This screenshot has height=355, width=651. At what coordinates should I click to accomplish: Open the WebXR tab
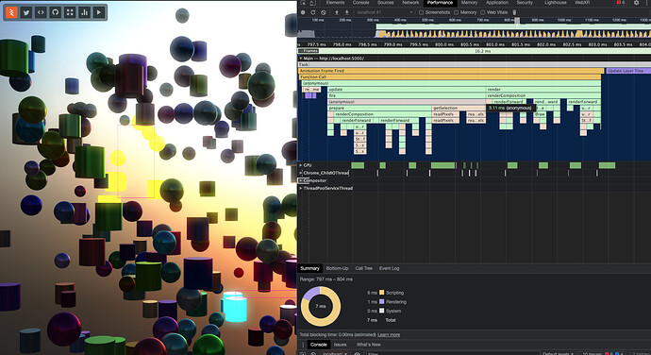pyautogui.click(x=582, y=3)
